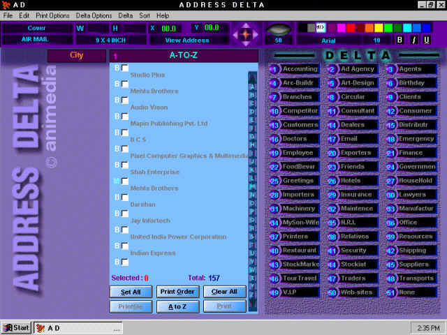Open the Help menu
This screenshot has height=335, width=447.
[x=163, y=15]
